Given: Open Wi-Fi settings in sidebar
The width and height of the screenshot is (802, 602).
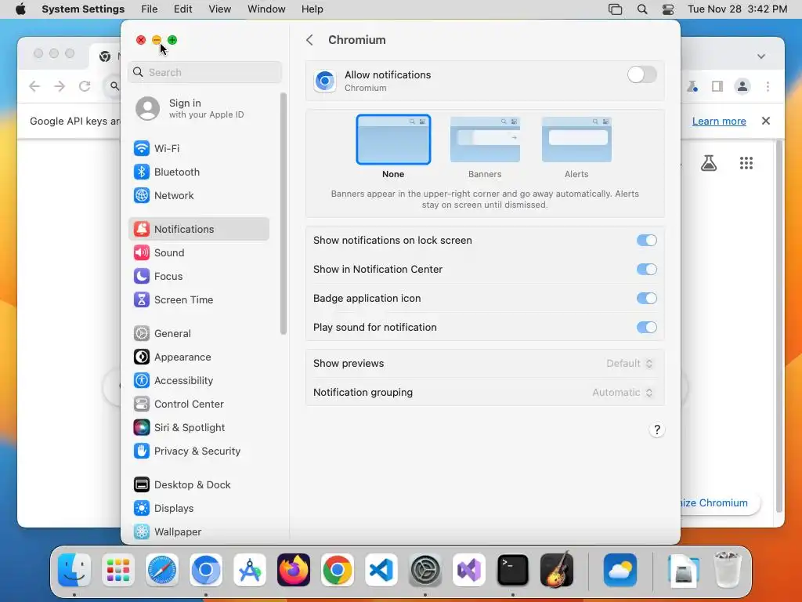Looking at the screenshot, I should (x=198, y=148).
